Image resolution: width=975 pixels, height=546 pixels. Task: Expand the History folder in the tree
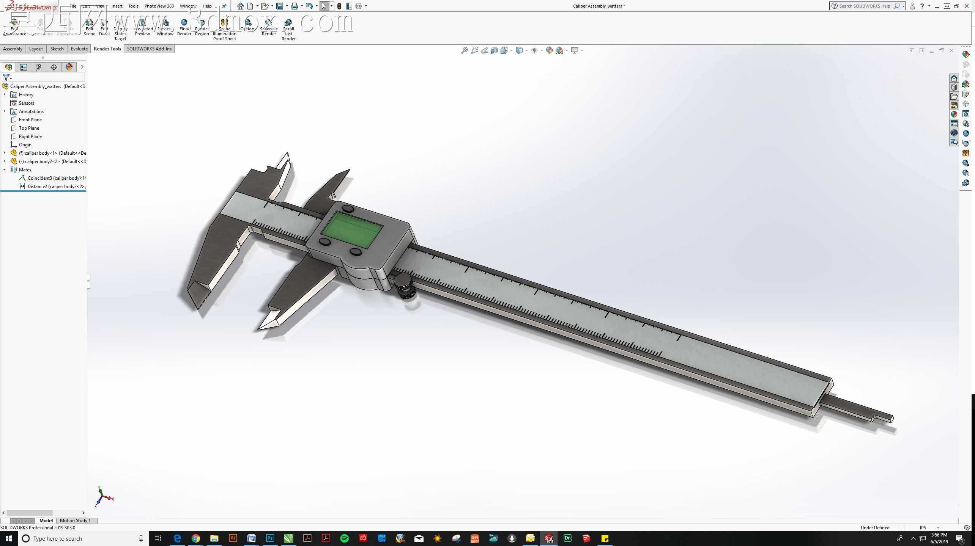click(5, 94)
